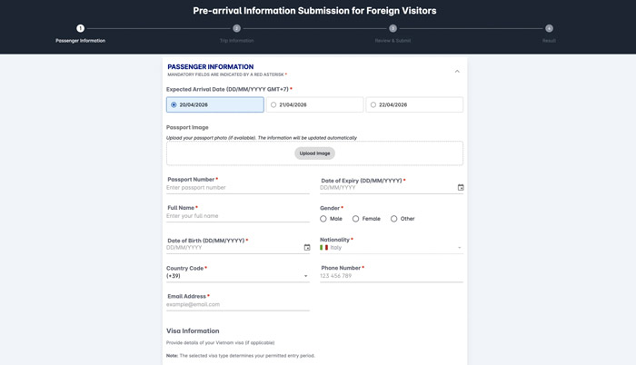Select arrival date 22/04/2026
Viewport: 636px width, 365px height.
(373, 105)
